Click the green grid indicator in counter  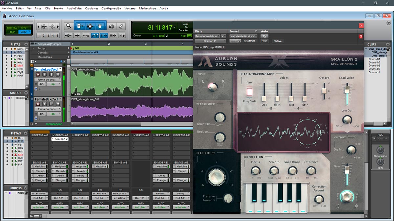(x=189, y=35)
